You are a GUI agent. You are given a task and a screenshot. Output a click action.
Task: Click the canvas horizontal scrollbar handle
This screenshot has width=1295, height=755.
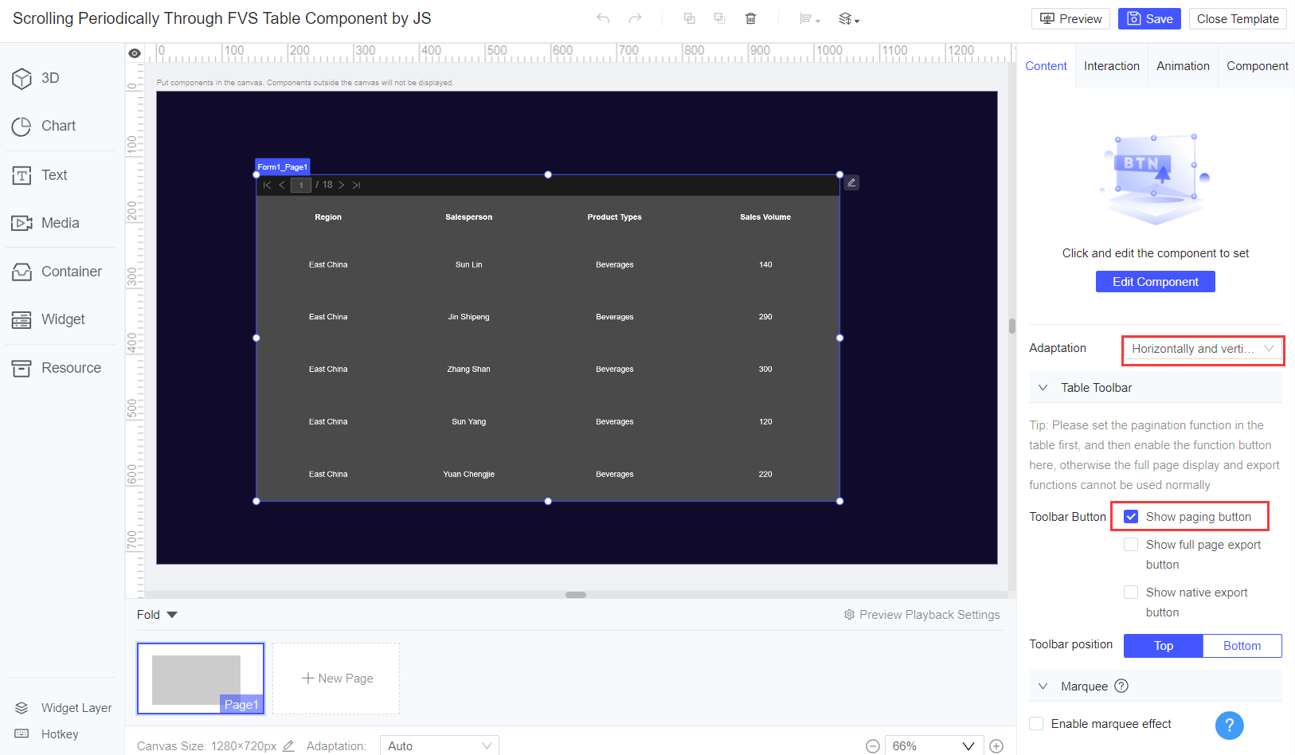coord(576,595)
